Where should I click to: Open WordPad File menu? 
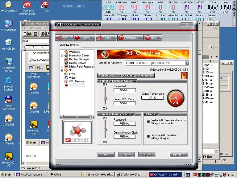[x=24, y=28]
